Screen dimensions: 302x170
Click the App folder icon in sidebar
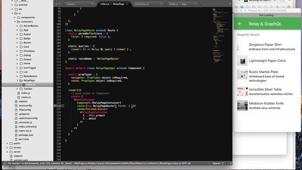point(21,30)
